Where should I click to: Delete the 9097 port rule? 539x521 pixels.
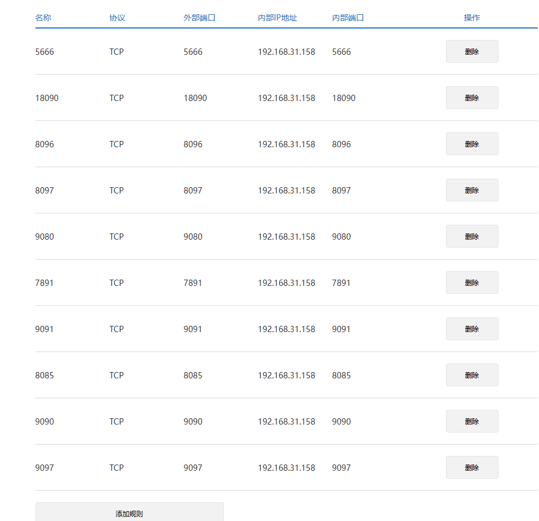pos(472,467)
